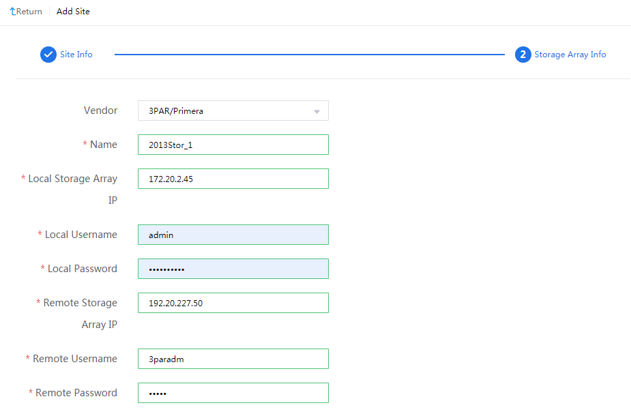Click the blue checkmark on Site Info step
This screenshot has width=631, height=414.
[x=48, y=54]
